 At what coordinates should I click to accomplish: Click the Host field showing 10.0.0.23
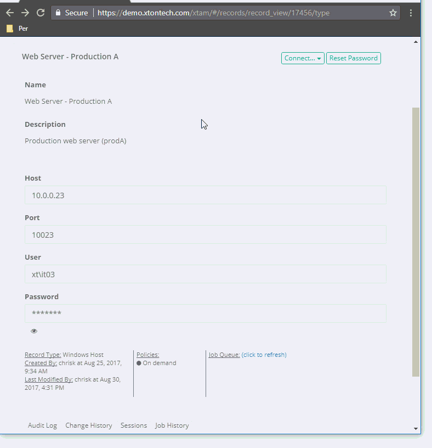205,195
